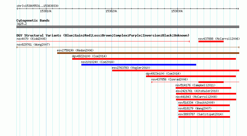
Task: Click the gray 3q25.2 cytogenetic band bar
Action: (x=128, y=27)
